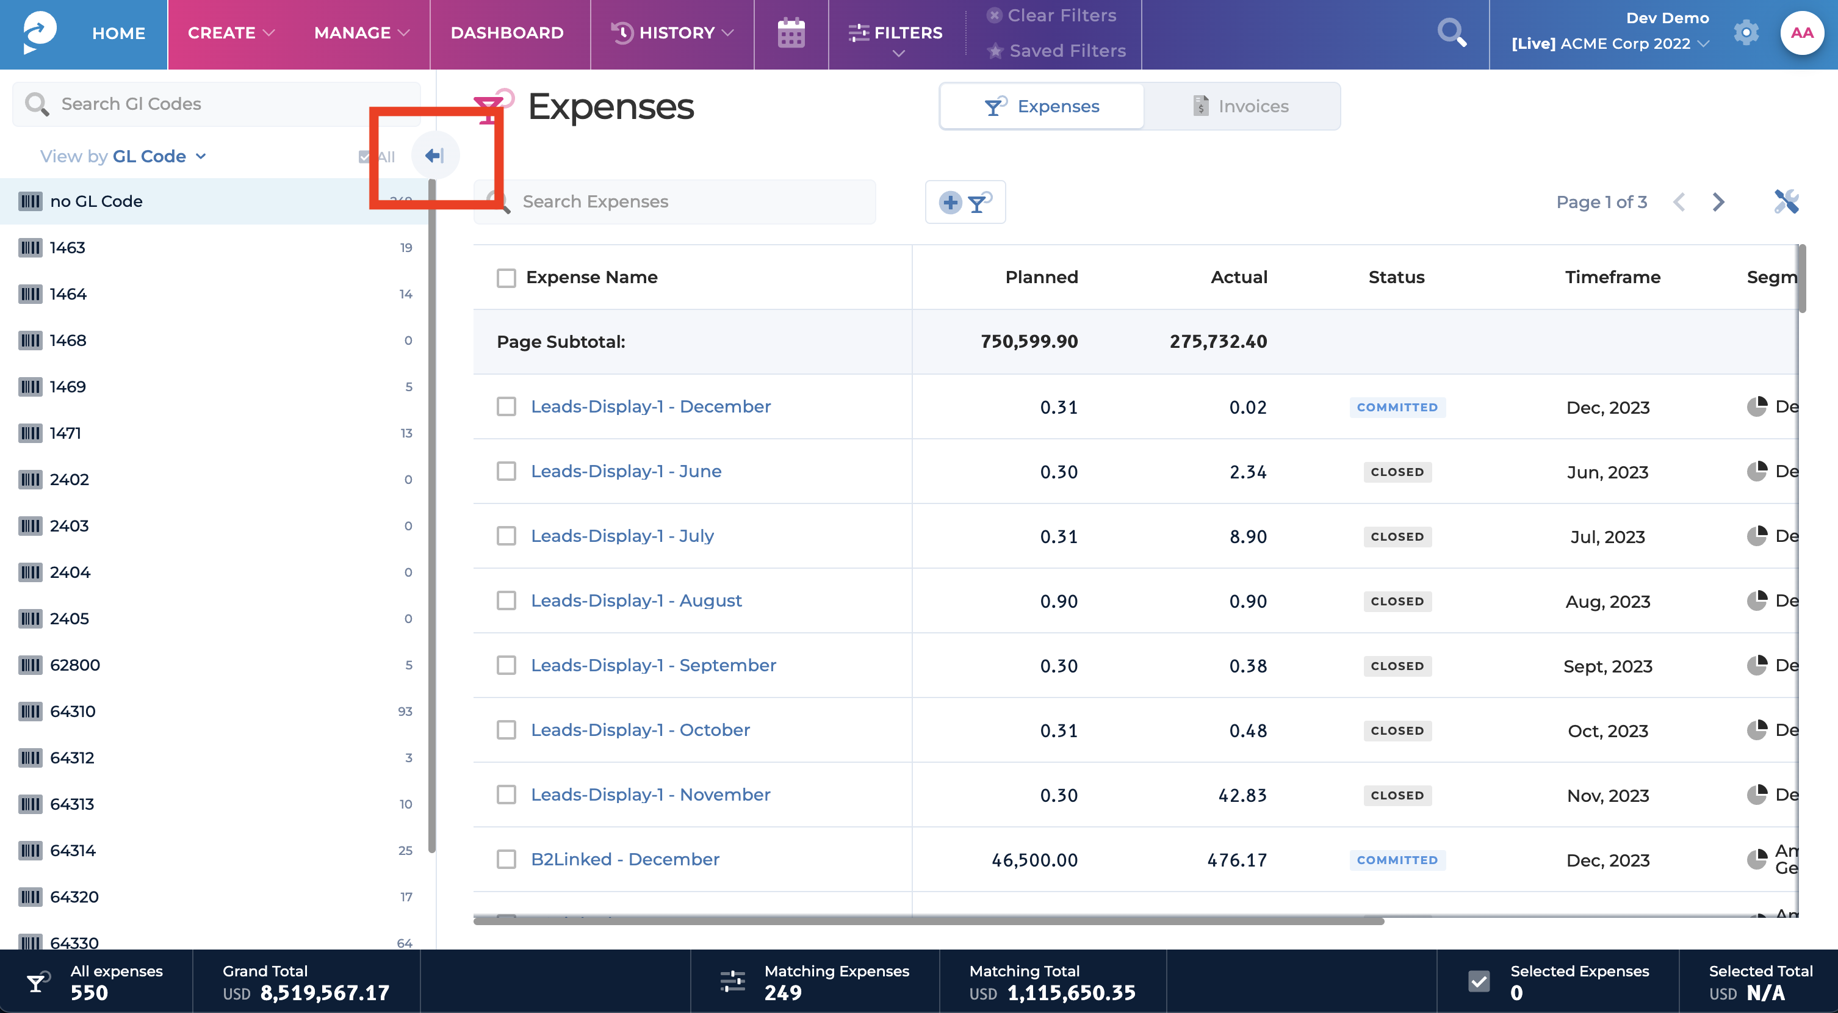Go to next page arrow
The image size is (1838, 1013).
pyautogui.click(x=1719, y=202)
